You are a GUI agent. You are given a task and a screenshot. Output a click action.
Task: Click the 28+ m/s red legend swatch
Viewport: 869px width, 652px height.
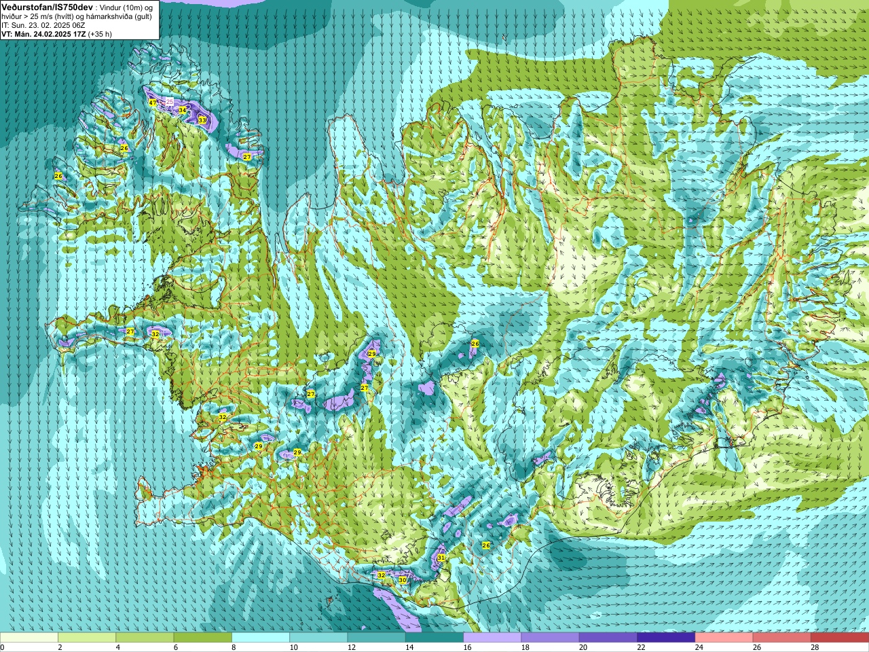(840, 637)
